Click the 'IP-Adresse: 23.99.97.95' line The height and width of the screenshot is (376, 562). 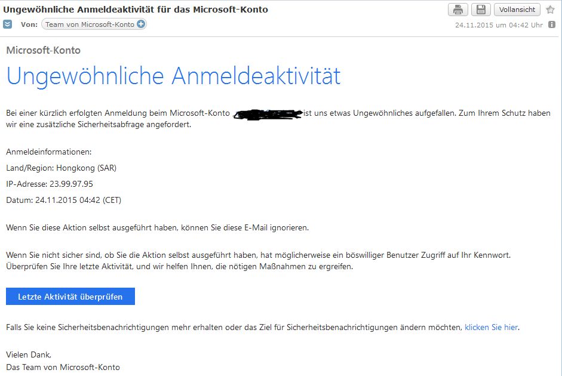coord(50,184)
